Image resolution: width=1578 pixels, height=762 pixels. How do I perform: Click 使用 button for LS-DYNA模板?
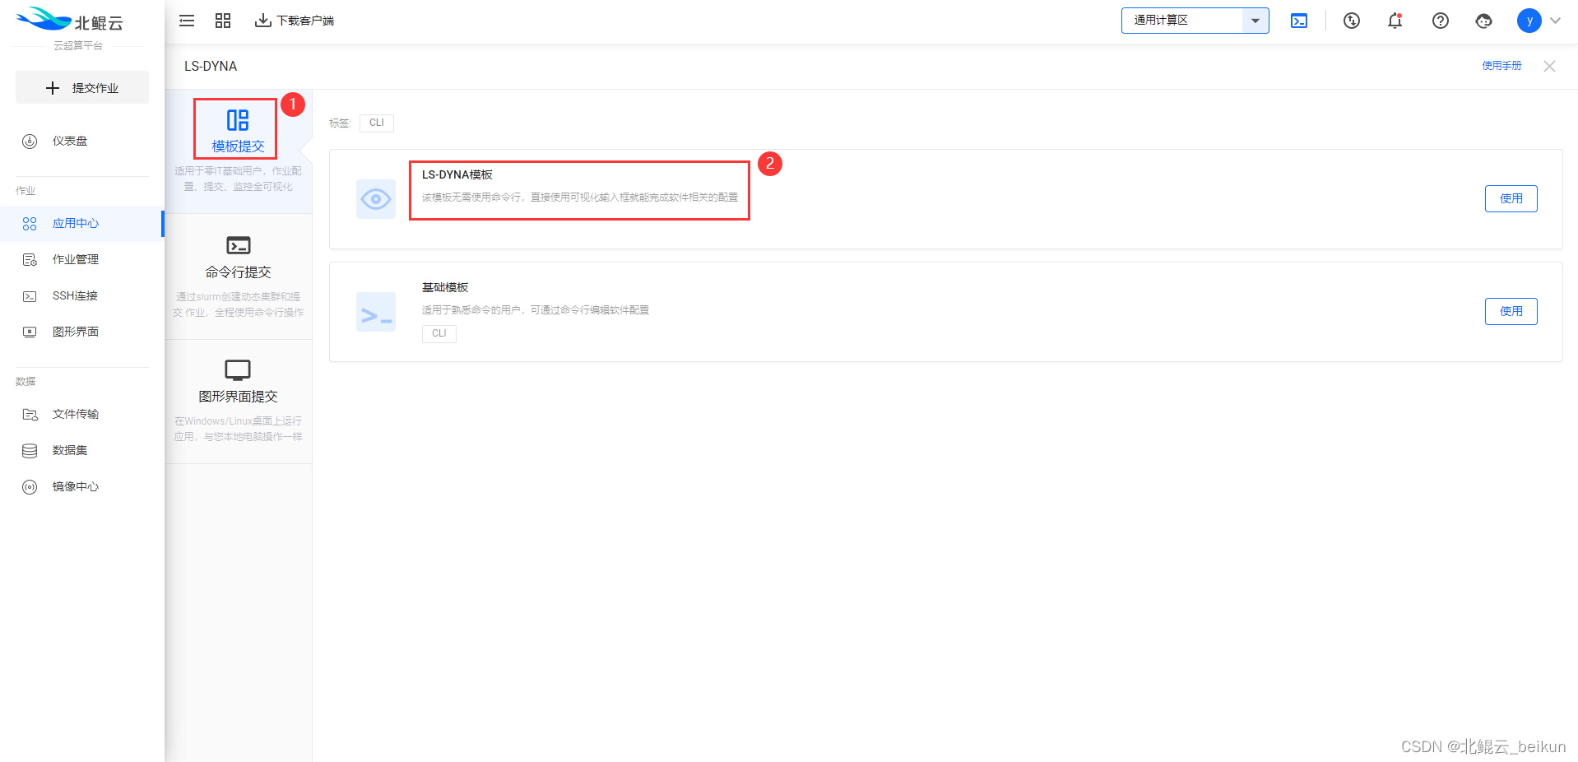point(1511,198)
